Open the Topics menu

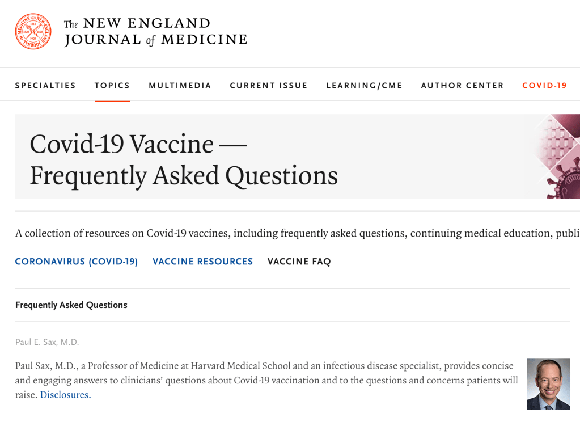coord(112,86)
